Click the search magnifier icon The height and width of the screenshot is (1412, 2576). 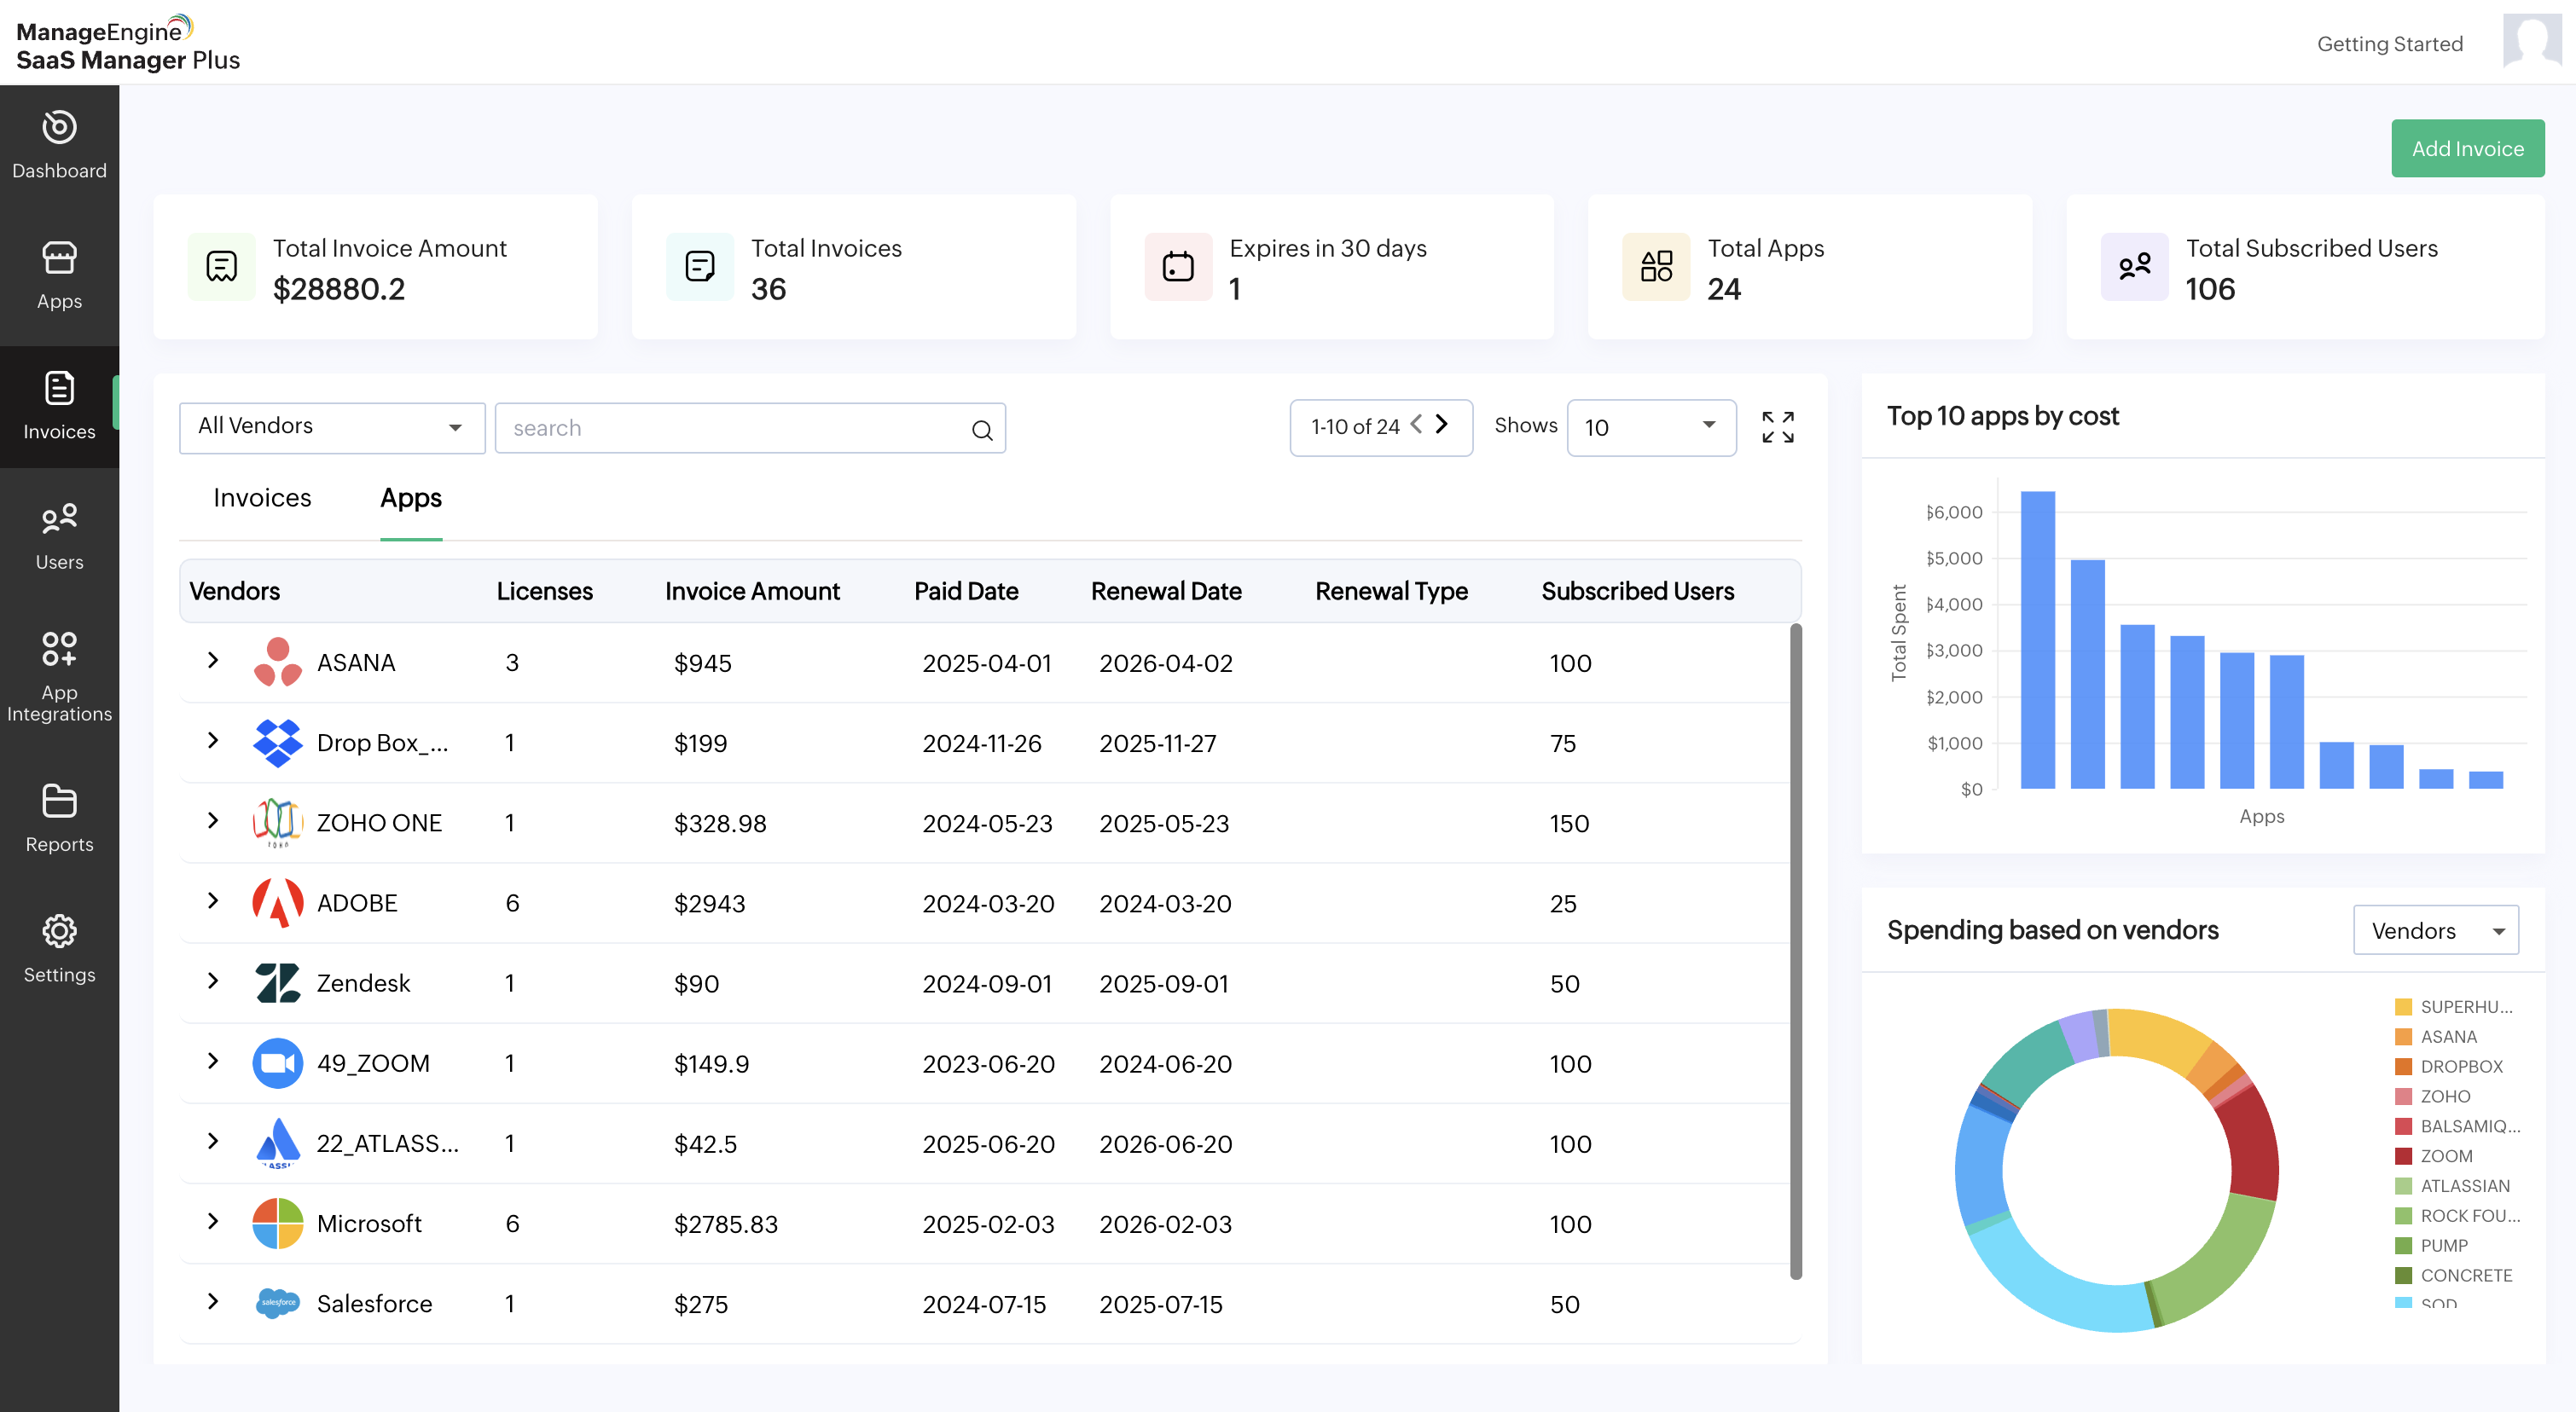pos(981,430)
